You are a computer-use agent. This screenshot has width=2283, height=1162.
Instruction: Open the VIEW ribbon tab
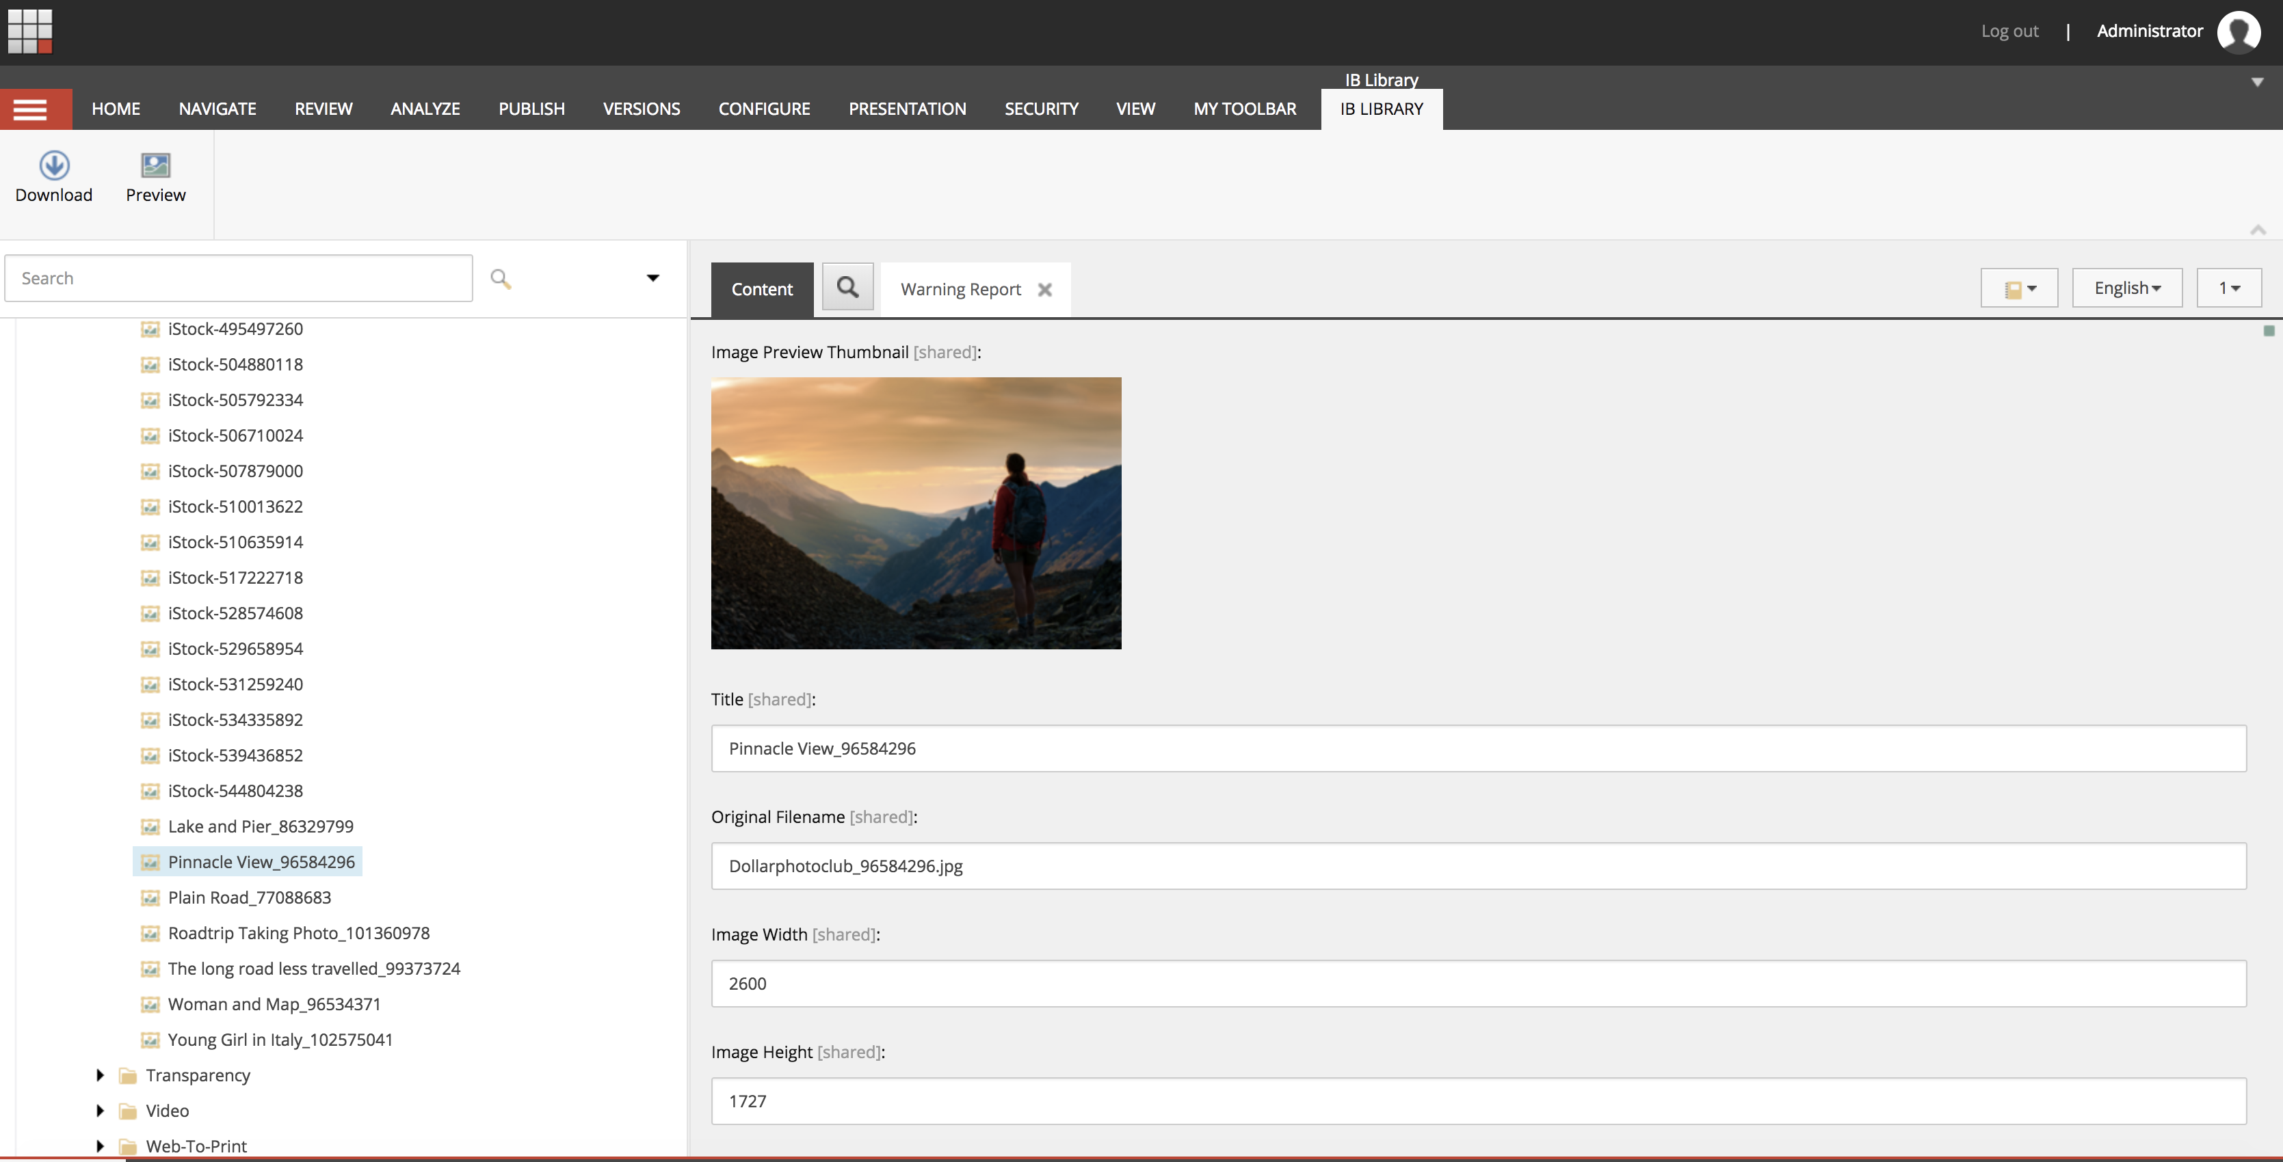[x=1135, y=109]
